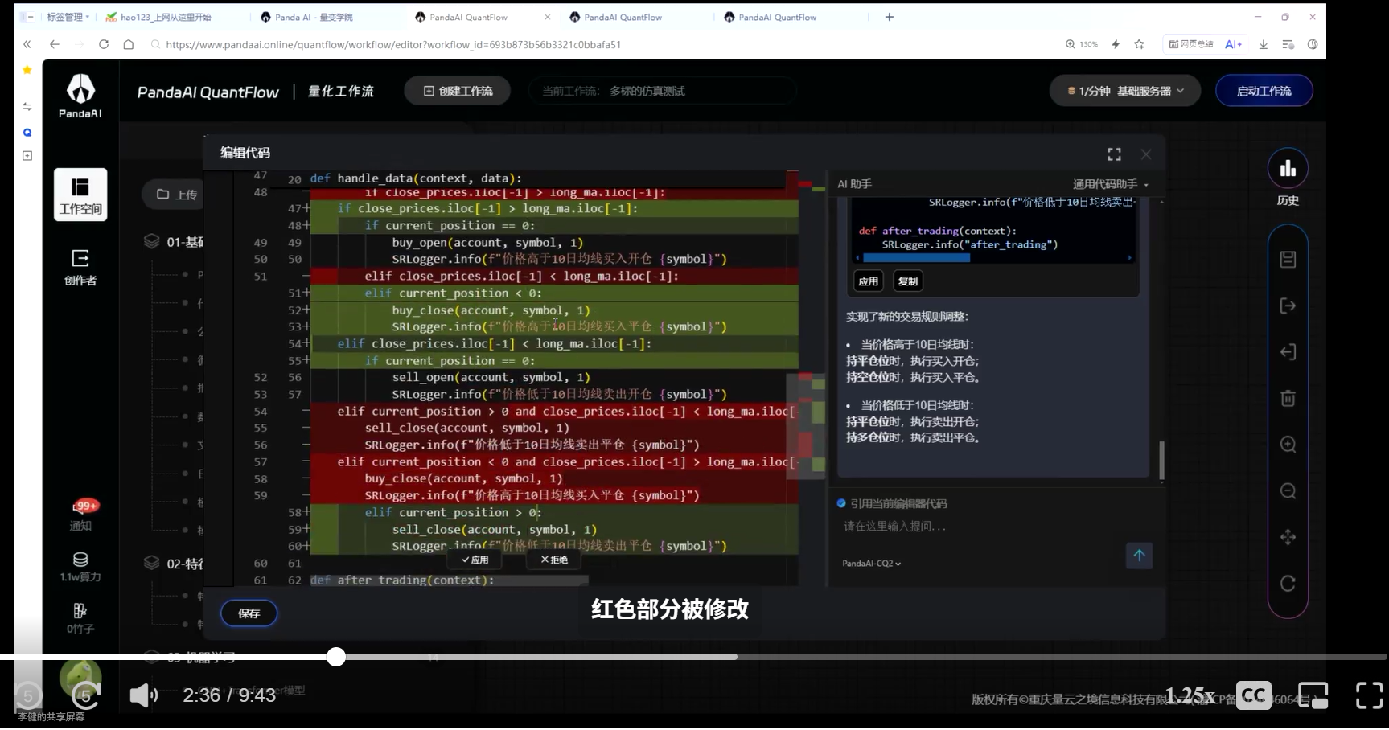Open the 网页总结 page summary tool
The height and width of the screenshot is (730, 1389).
pos(1191,44)
